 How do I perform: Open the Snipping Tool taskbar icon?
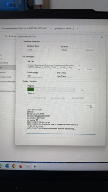coord(28,166)
